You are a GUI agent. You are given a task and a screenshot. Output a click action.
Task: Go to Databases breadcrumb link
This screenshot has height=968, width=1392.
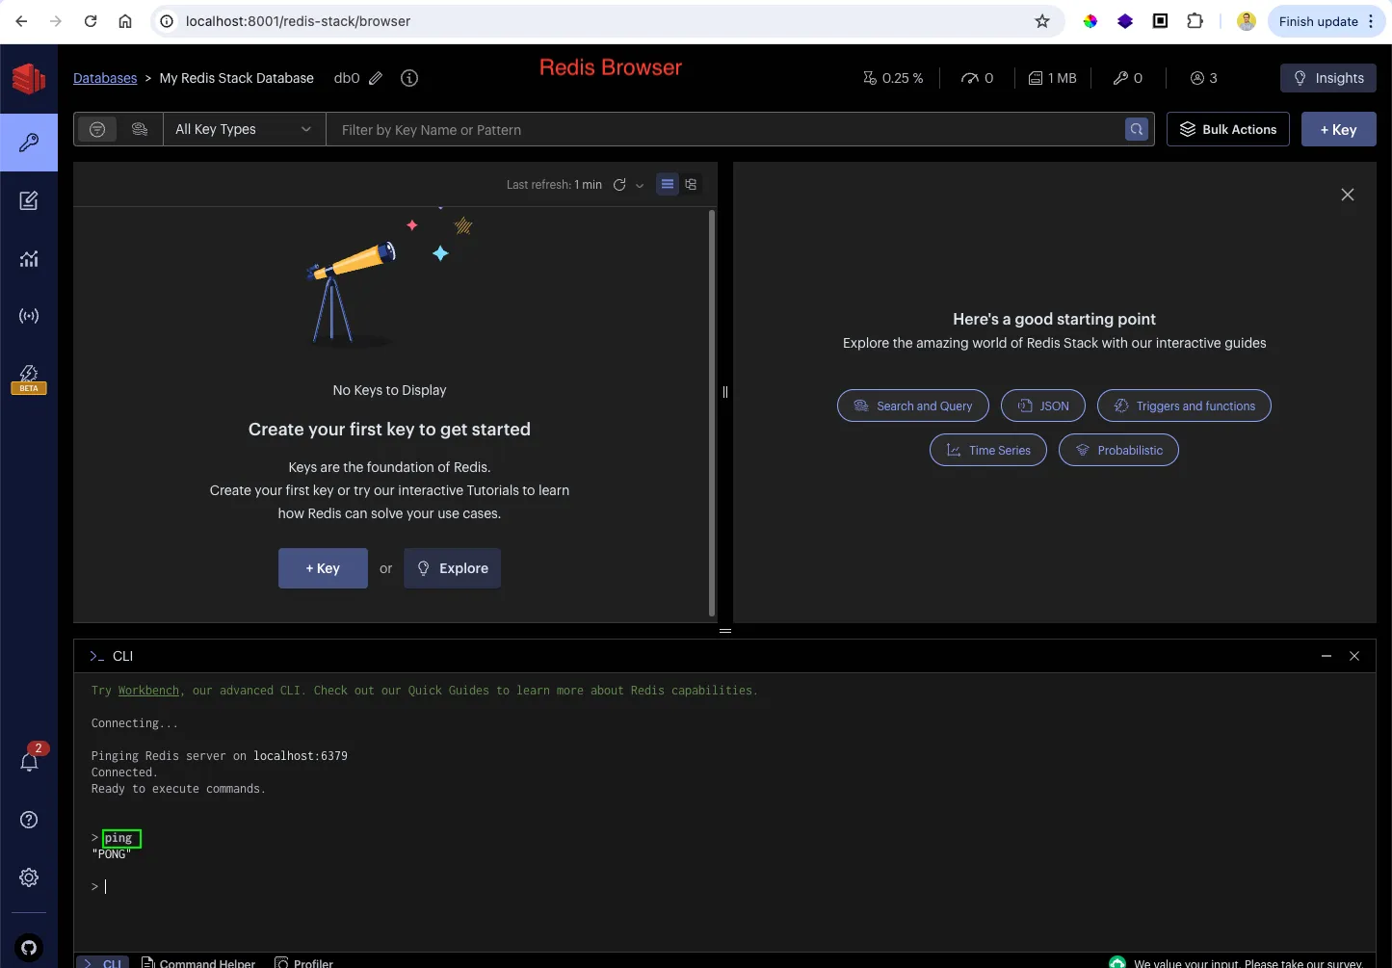[x=105, y=78]
